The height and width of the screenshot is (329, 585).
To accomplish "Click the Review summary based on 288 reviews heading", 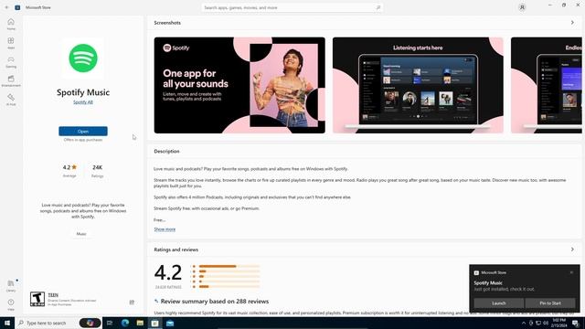I will tap(215, 302).
